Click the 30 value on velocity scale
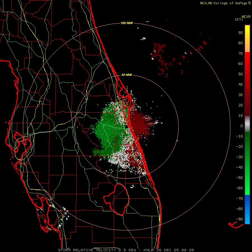This screenshot has width=252, height=252. 241,95
